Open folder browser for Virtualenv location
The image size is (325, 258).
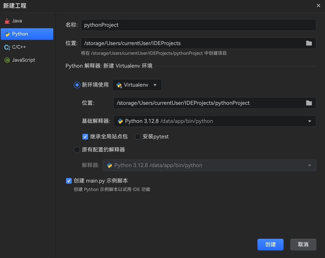(x=309, y=103)
